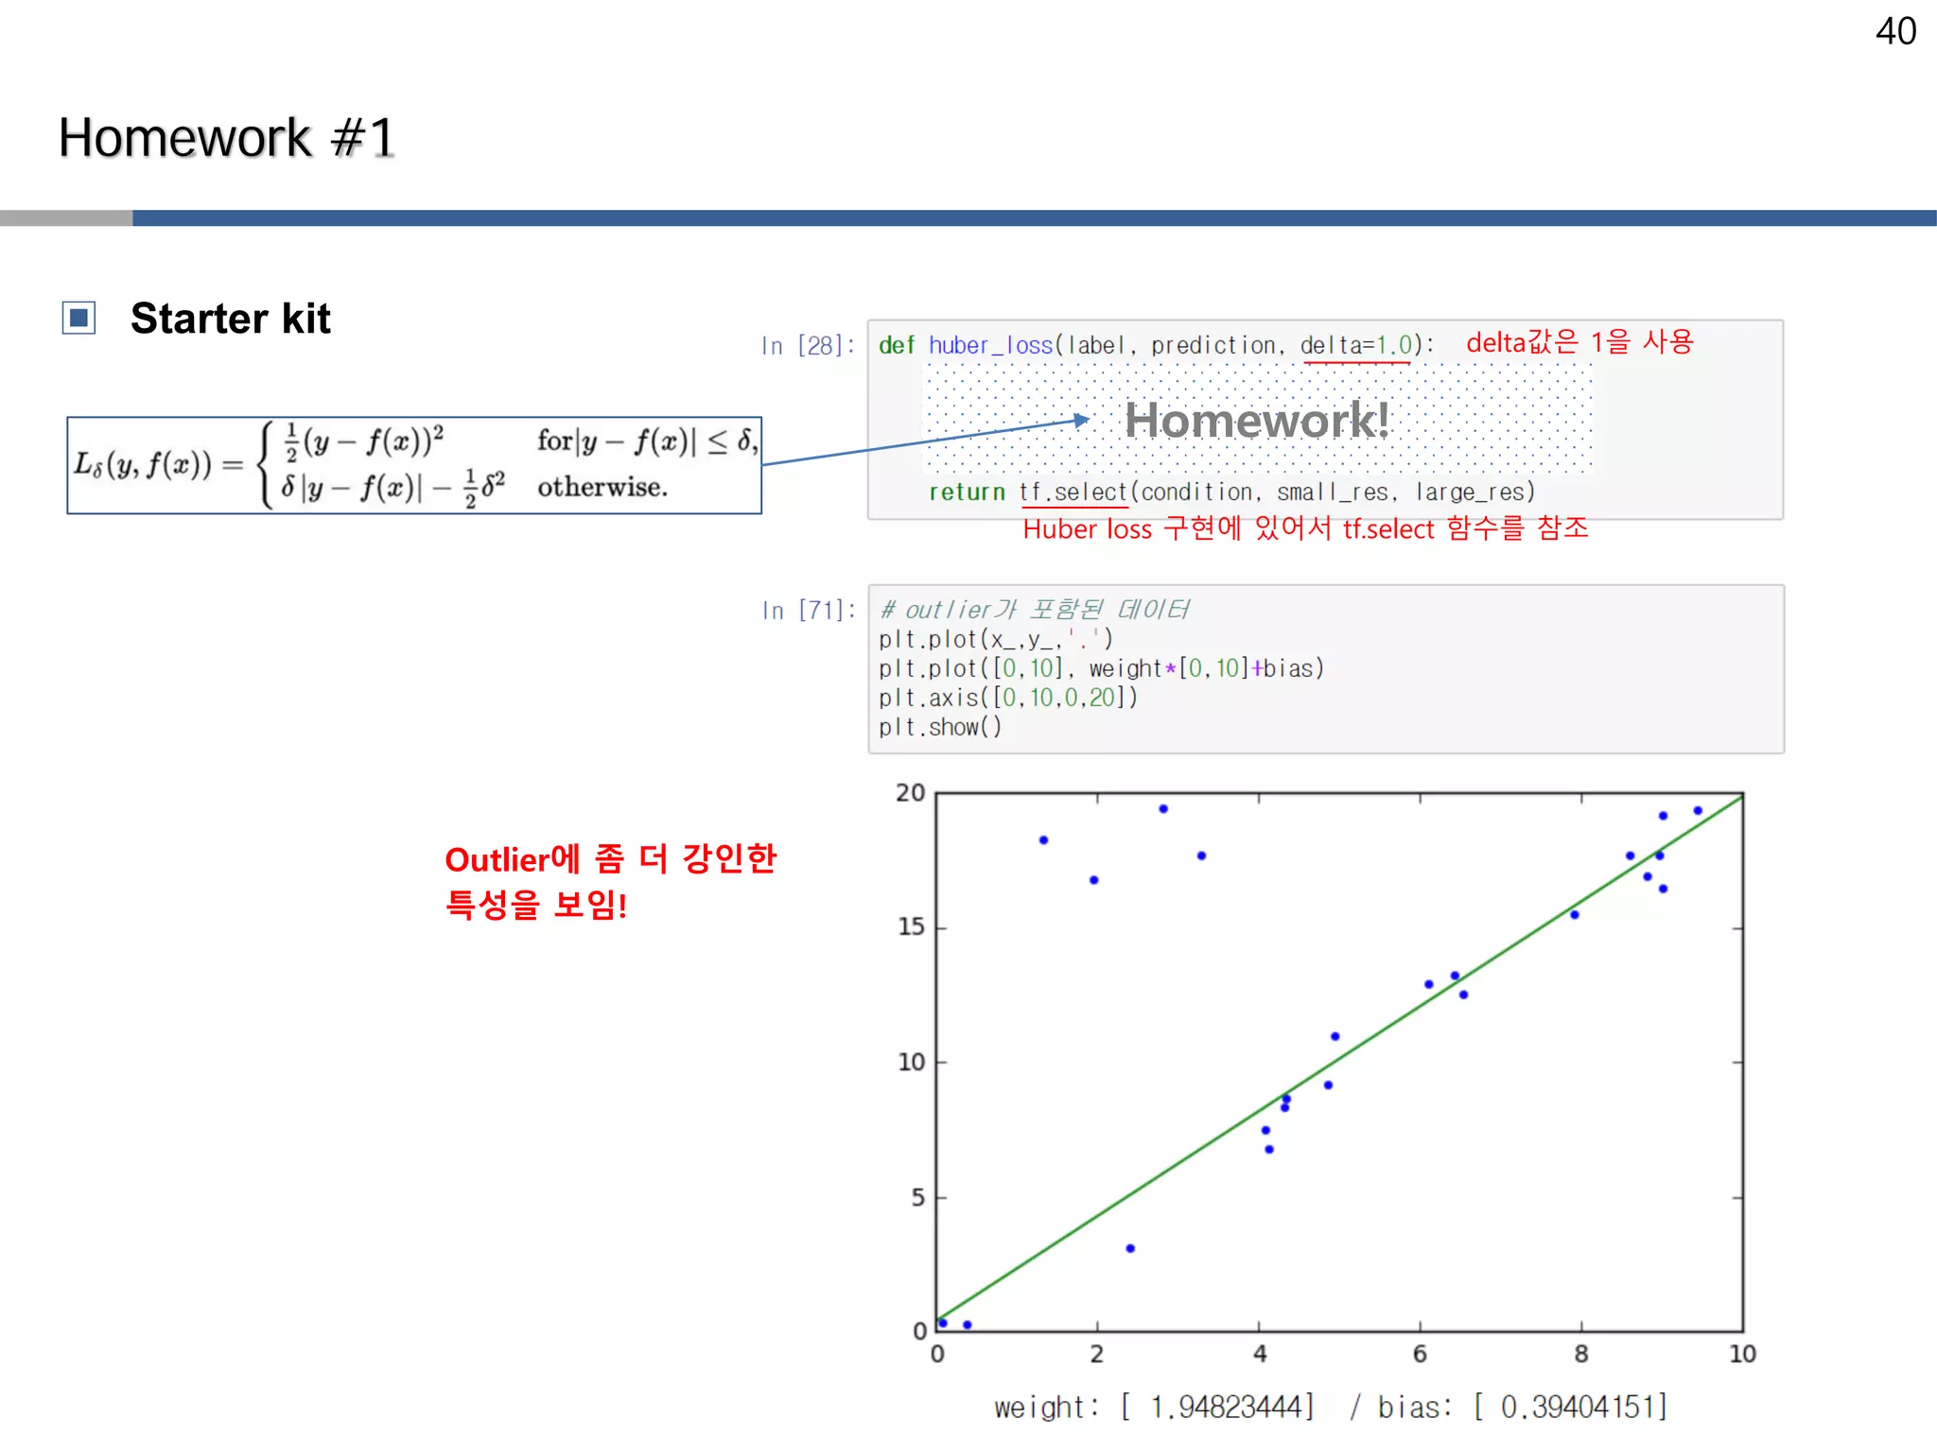Click the red 'Outlier에 좀 더 강인한' text
Image resolution: width=1937 pixels, height=1452 pixels.
610,859
